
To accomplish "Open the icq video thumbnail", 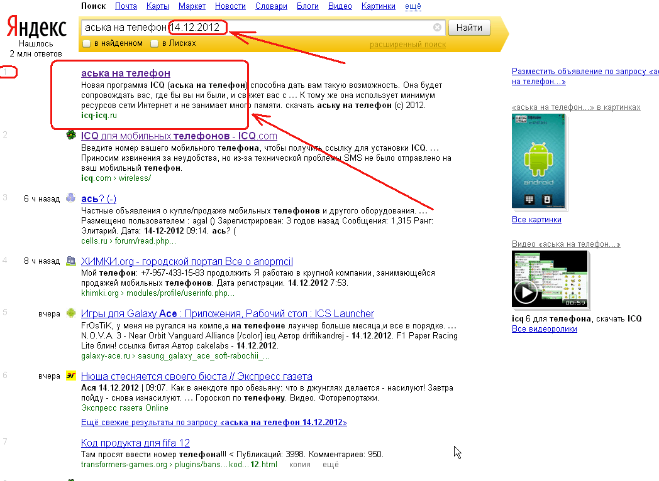I will coord(550,279).
